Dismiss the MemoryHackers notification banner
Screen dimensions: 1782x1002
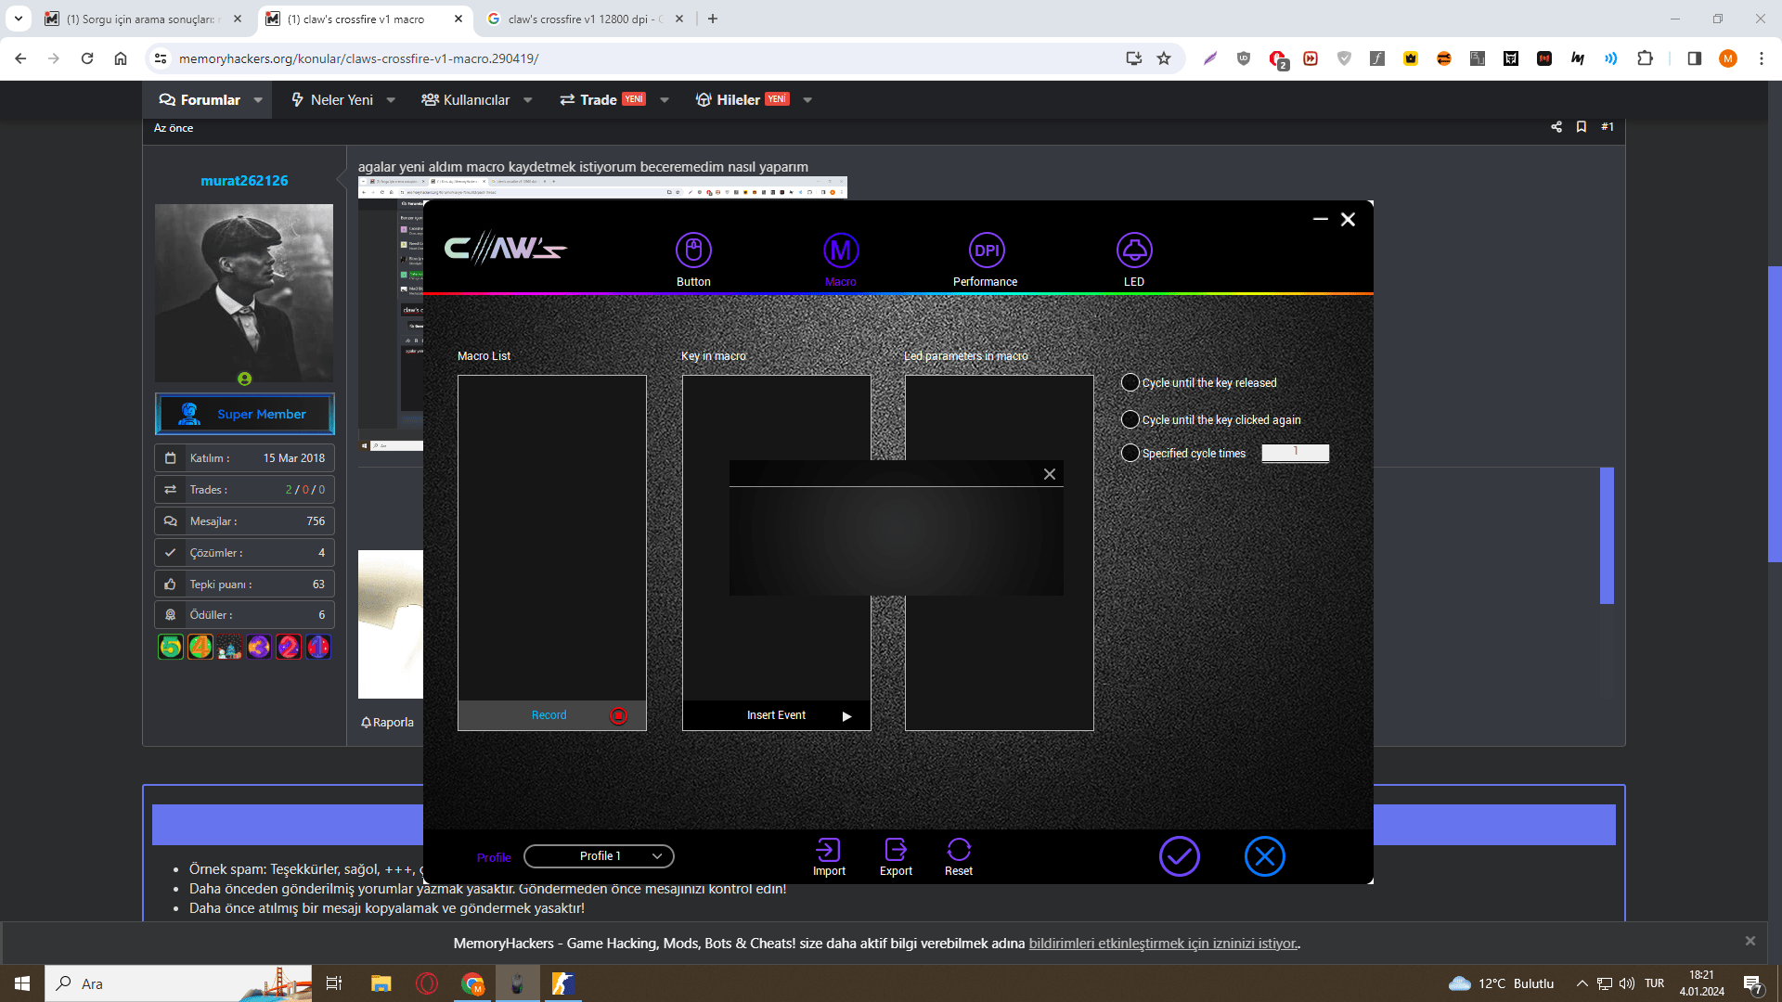pyautogui.click(x=1750, y=941)
